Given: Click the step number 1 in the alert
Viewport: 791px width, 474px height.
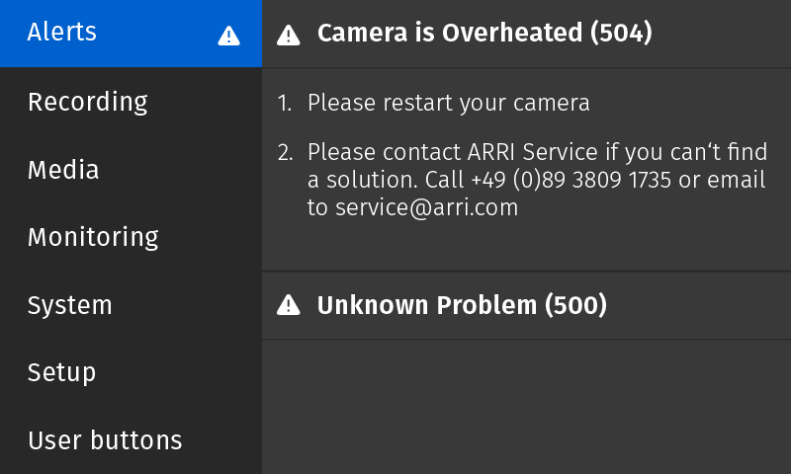Looking at the screenshot, I should [x=285, y=103].
